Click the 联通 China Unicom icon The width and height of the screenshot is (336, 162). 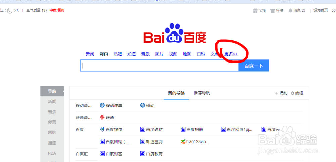(102, 117)
